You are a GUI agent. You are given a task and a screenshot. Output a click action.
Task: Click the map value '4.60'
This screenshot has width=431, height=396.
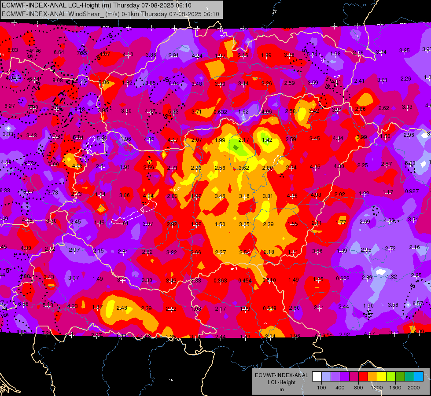coord(389,220)
